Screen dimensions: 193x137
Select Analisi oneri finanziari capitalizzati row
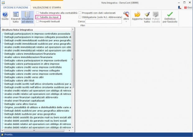click(x=25, y=101)
